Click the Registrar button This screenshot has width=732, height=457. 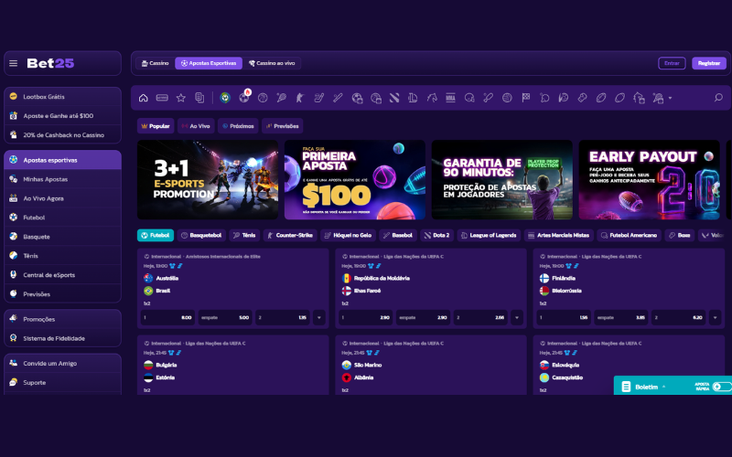pos(708,63)
